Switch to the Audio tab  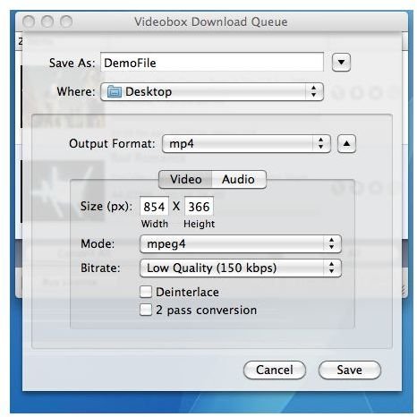click(239, 179)
